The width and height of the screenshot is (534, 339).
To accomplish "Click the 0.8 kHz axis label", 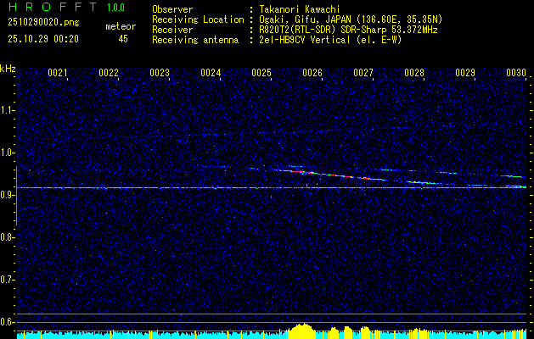I will (7, 237).
